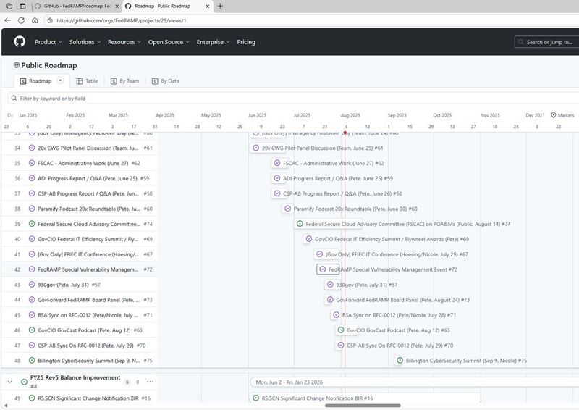Open the FY25 Rev5 Balance Improvement more options

click(x=150, y=382)
